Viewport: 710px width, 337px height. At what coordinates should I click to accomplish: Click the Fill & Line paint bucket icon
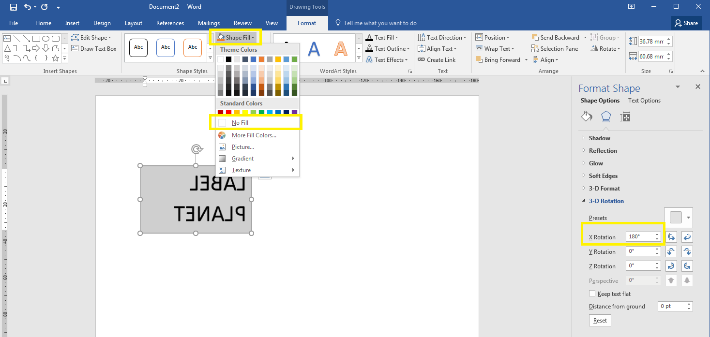587,117
